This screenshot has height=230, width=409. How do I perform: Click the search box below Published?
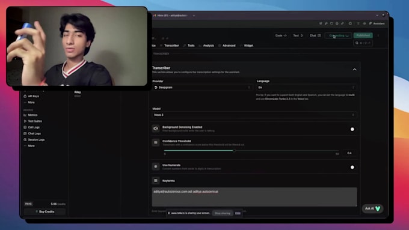[x=363, y=43]
